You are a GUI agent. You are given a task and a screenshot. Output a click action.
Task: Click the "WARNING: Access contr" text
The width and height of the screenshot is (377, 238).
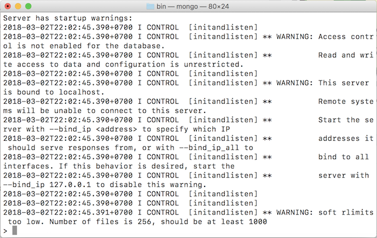pos(325,37)
